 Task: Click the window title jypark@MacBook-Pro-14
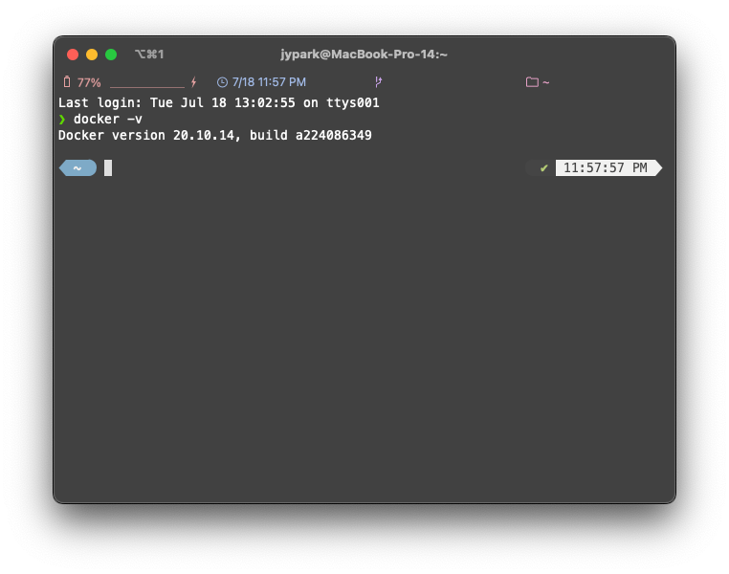(364, 55)
